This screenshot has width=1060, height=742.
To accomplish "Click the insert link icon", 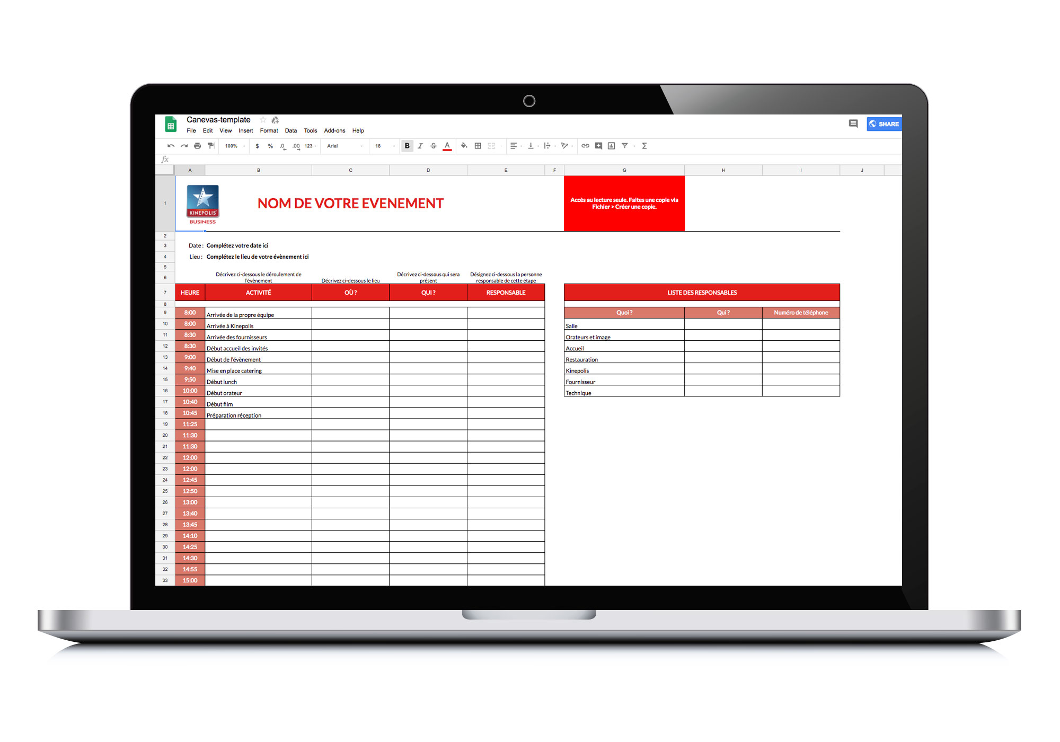I will [x=585, y=146].
